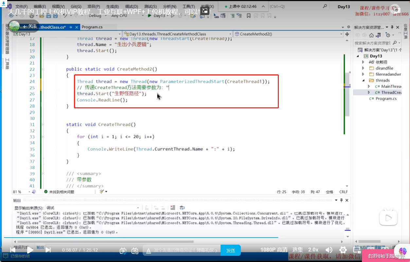Image resolution: width=410 pixels, height=262 pixels.
Task: Open the Git(G) menu
Action: (x=76, y=7)
